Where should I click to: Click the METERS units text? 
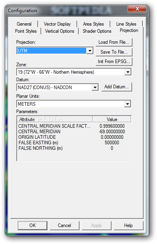click(26, 104)
